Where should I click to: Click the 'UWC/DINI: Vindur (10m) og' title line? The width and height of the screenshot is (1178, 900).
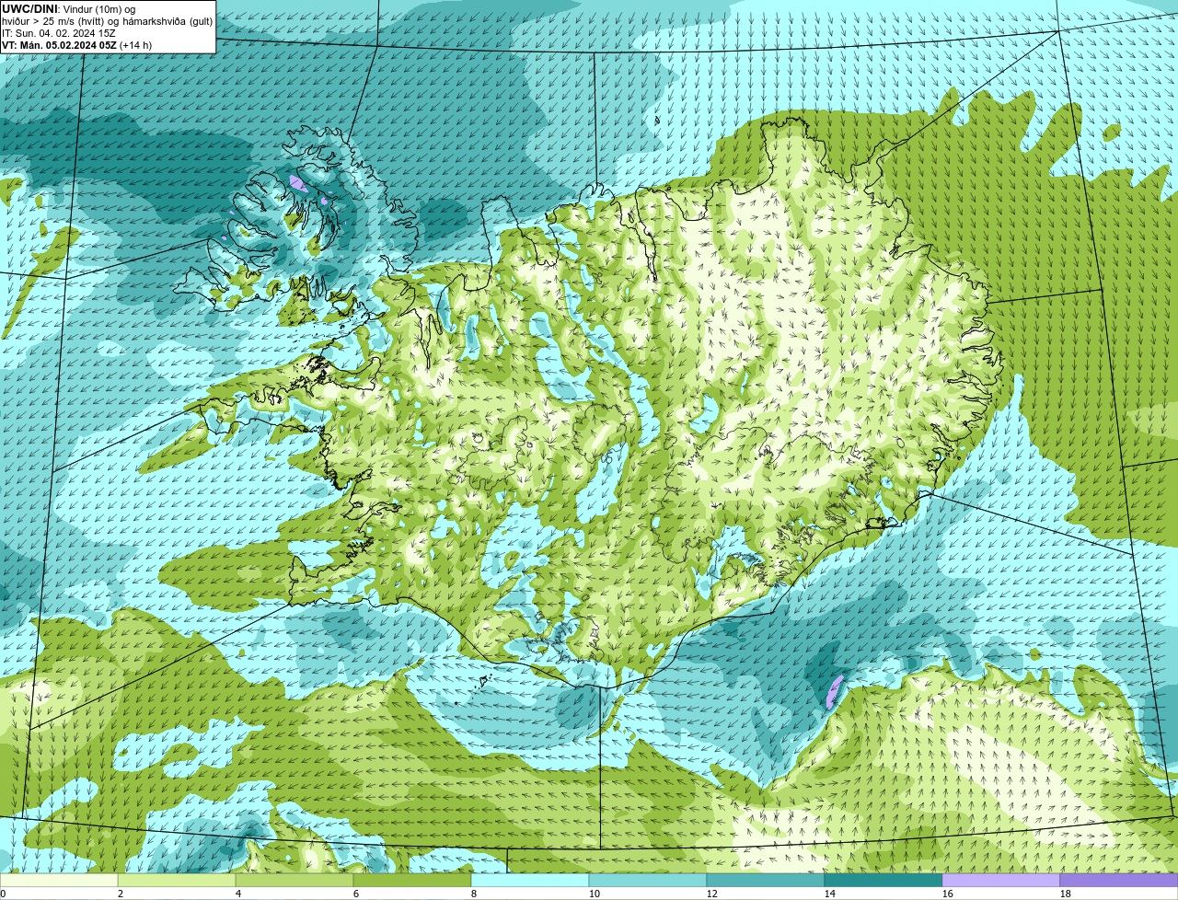pyautogui.click(x=69, y=9)
